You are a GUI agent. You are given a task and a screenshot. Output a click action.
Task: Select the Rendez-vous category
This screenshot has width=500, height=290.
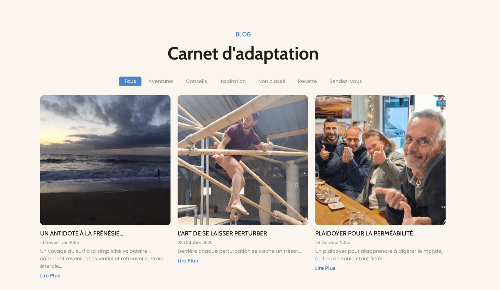click(x=345, y=81)
